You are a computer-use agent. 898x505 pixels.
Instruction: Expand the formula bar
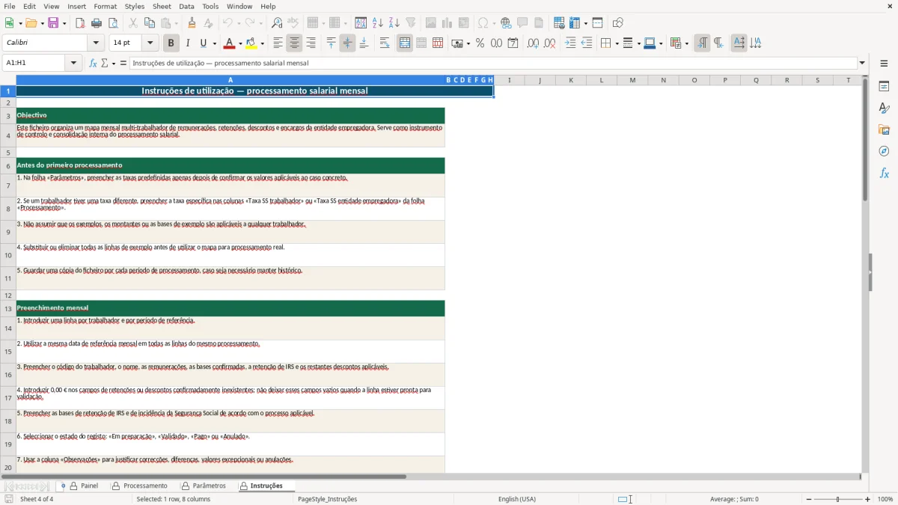[x=862, y=63]
